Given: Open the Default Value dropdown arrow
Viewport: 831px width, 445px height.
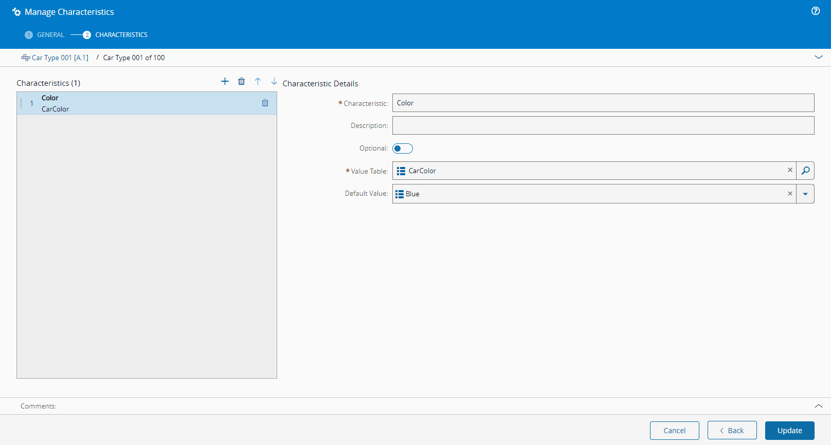Looking at the screenshot, I should click(x=805, y=194).
